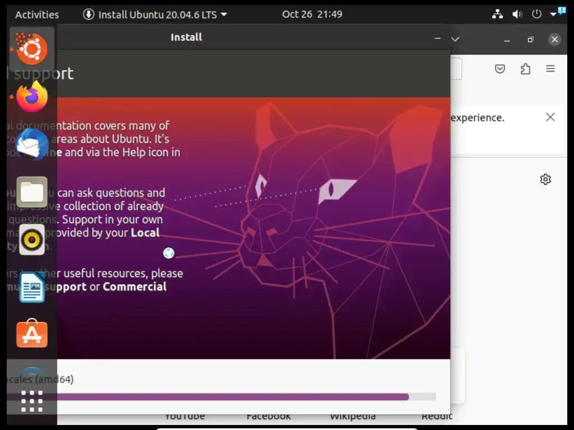Click the installer progress bar
The image size is (574, 430).
[x=247, y=397]
